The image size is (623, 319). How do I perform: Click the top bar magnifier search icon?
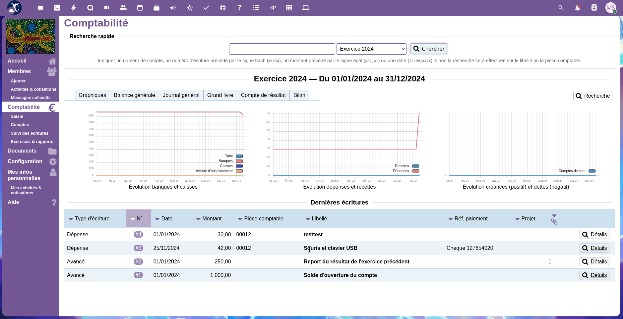coord(561,8)
